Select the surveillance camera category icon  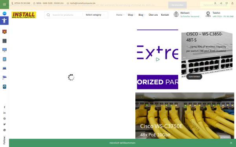(x=4, y=77)
